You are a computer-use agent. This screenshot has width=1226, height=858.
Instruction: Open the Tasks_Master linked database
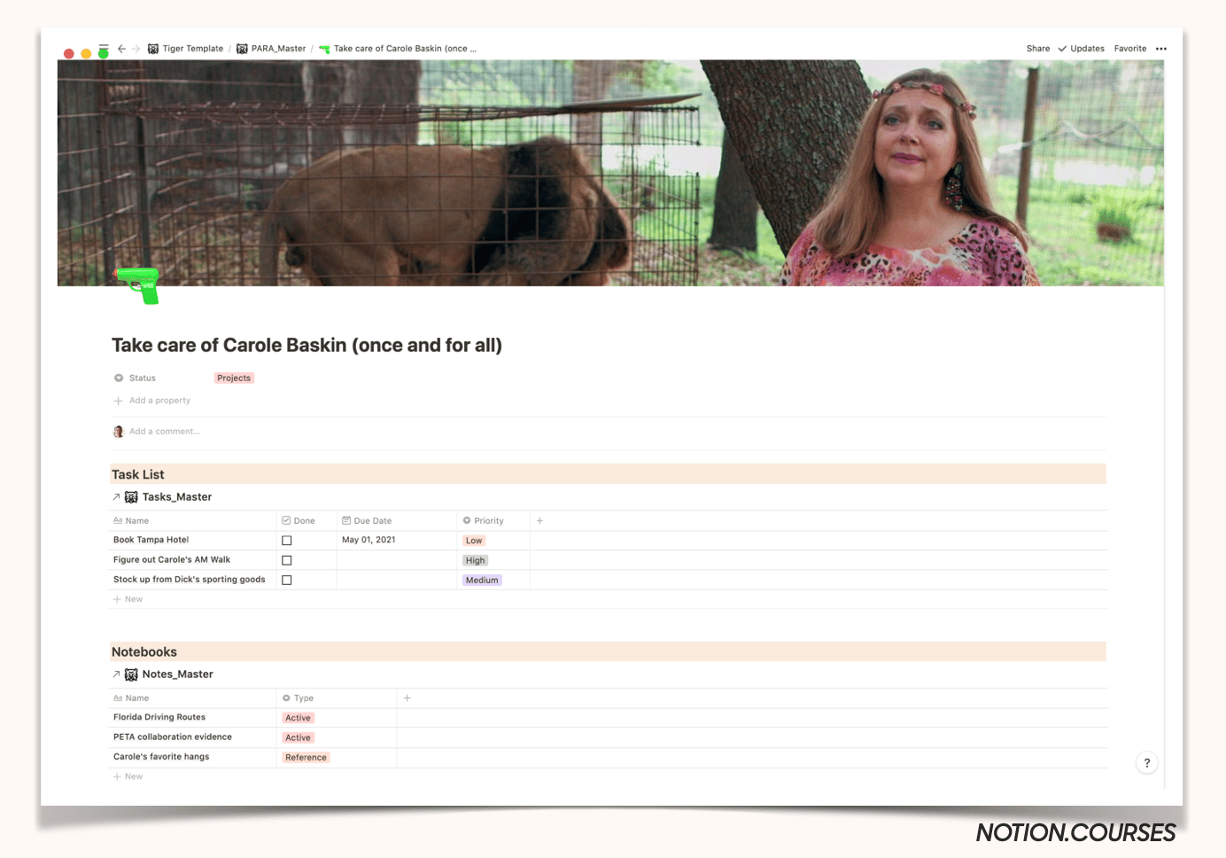click(177, 497)
